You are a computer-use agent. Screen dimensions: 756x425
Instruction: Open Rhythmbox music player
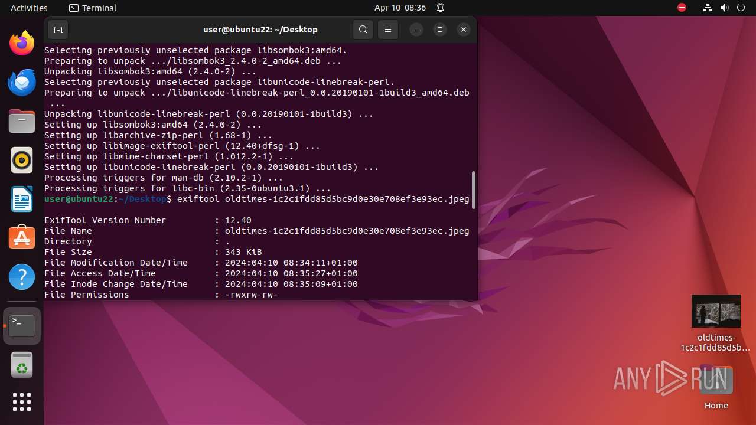(22, 161)
